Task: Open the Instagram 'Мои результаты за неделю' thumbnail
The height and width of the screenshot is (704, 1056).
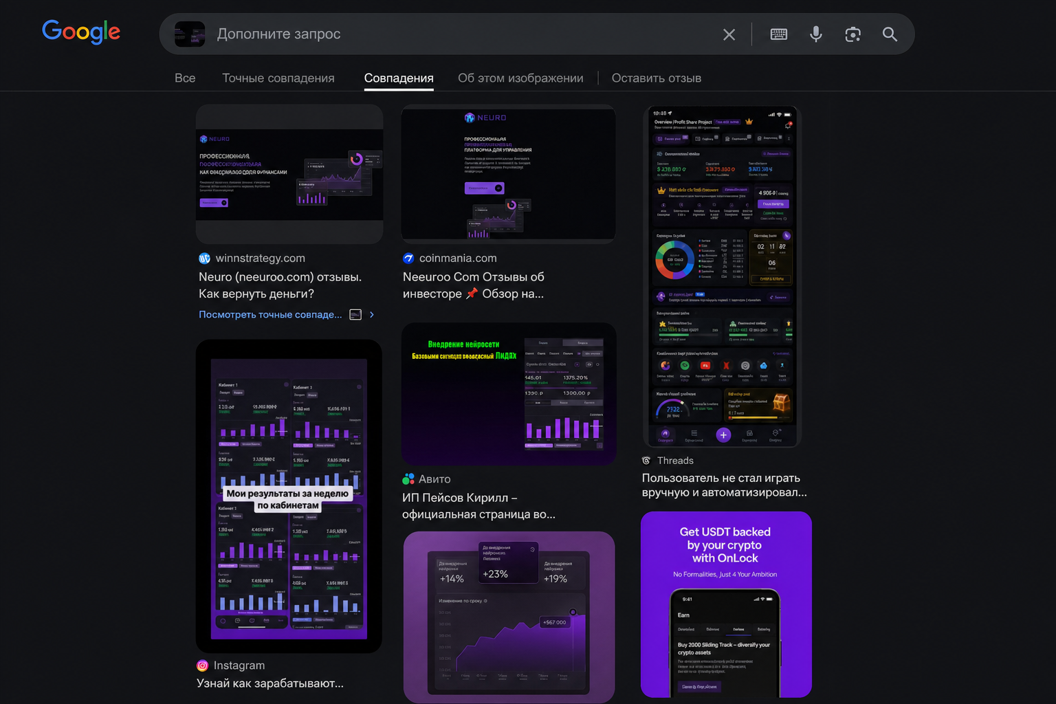Action: pos(289,496)
